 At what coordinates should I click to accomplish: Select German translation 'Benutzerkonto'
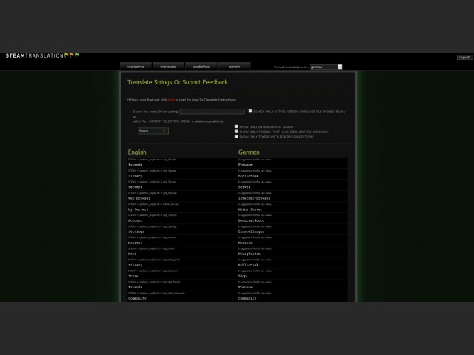[251, 220]
